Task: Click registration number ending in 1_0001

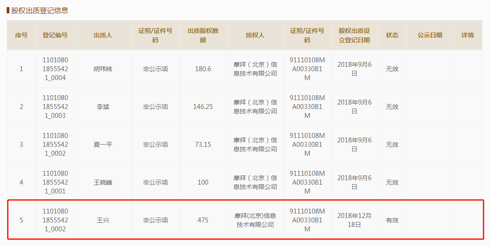Action: pos(55,182)
